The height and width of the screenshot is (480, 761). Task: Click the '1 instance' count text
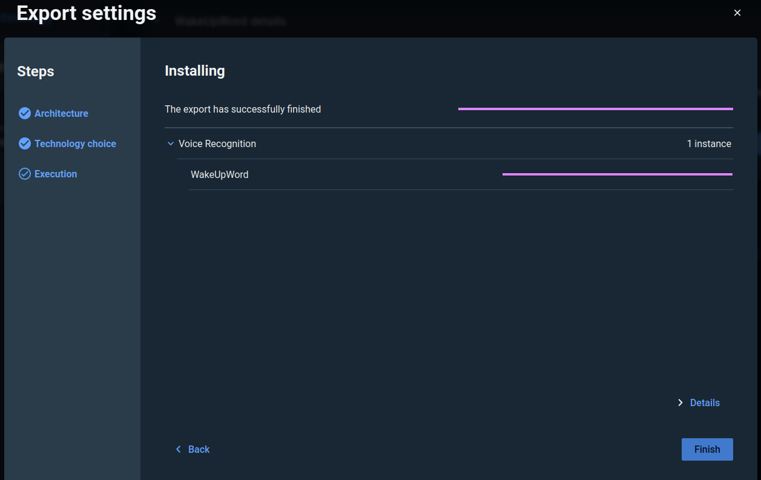click(709, 143)
